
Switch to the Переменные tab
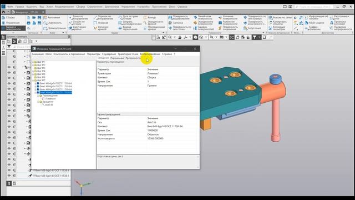[117, 58]
